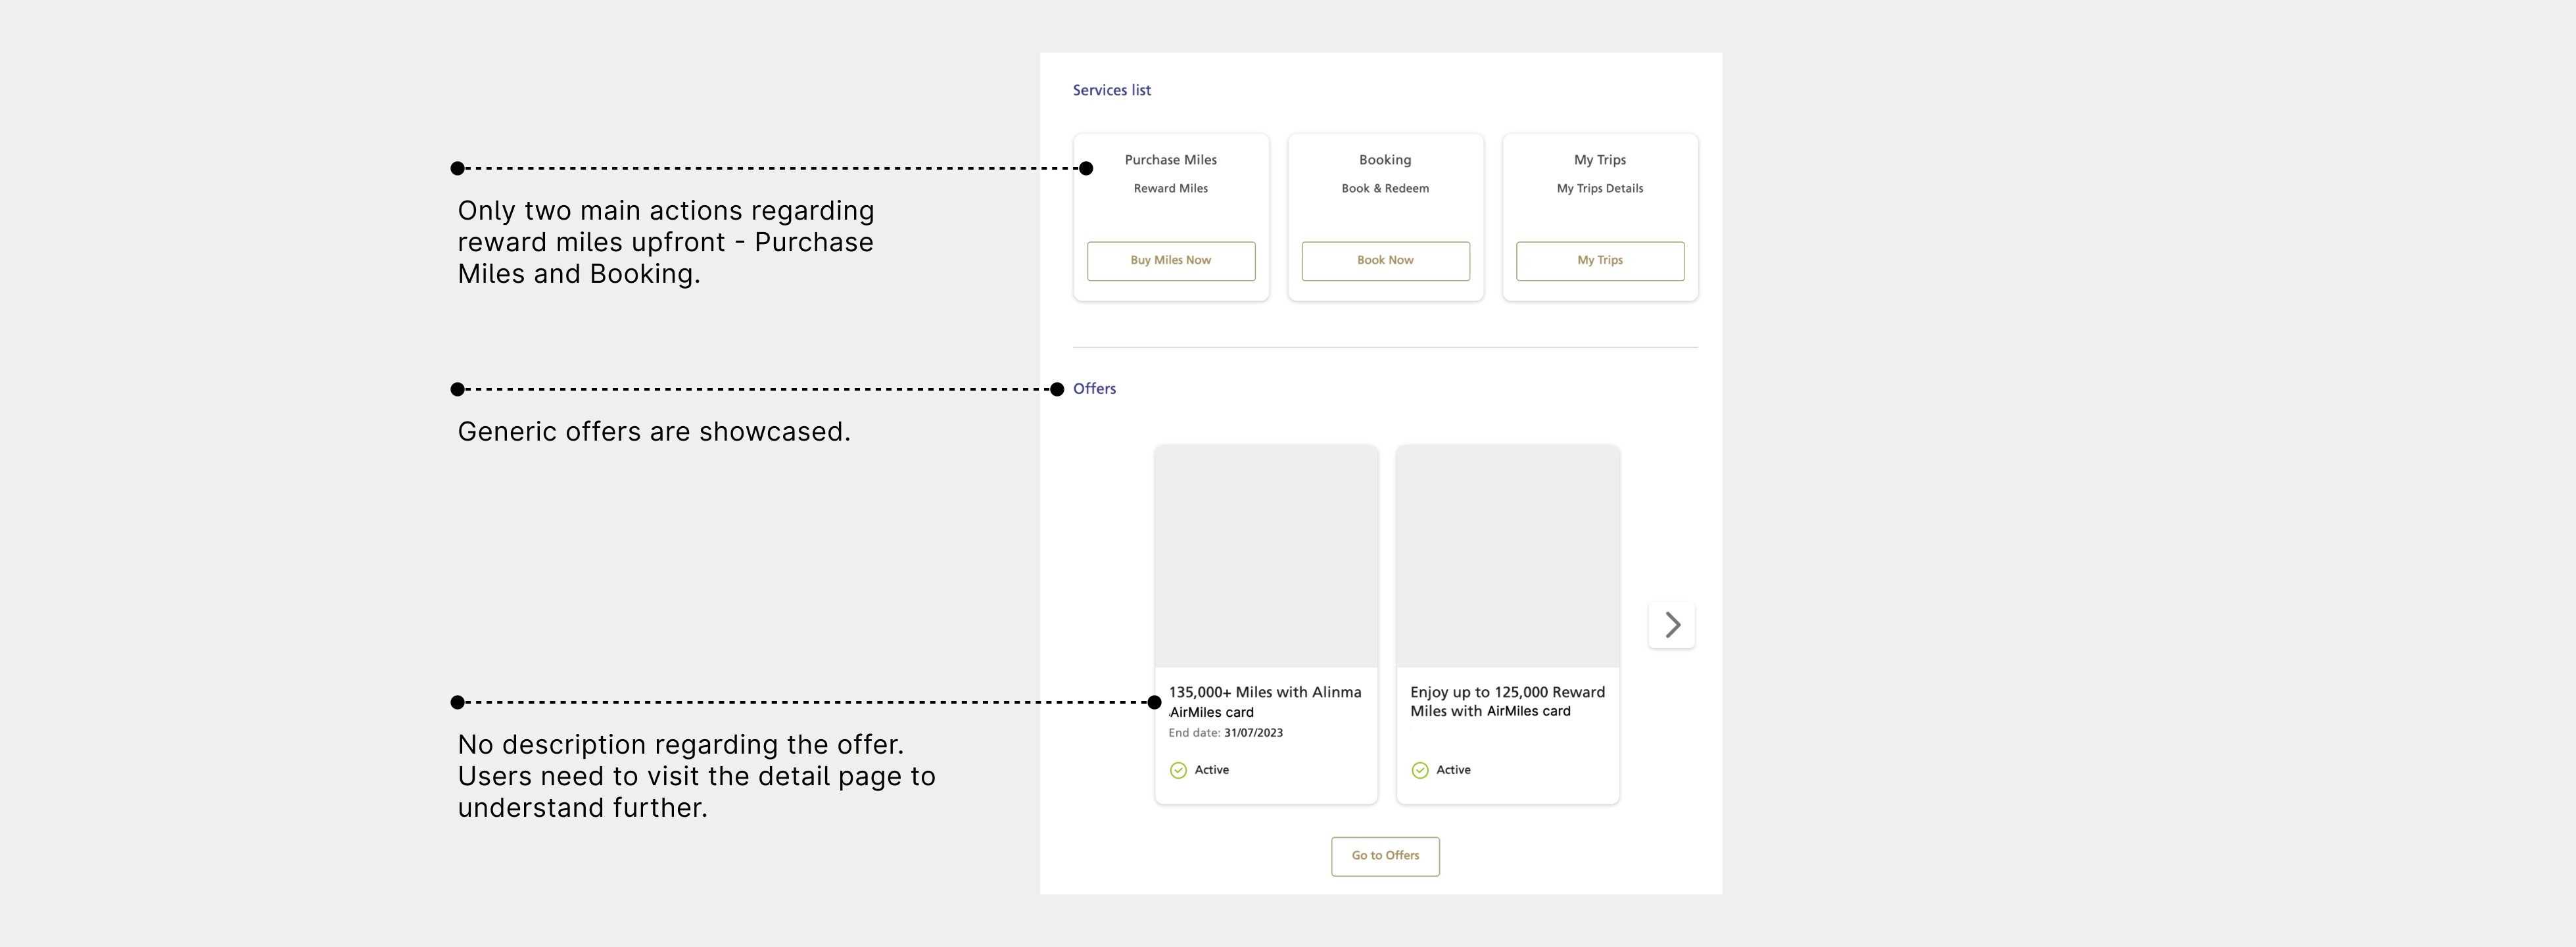Click the Booking card heading
Image resolution: width=2576 pixels, height=947 pixels.
(1385, 160)
